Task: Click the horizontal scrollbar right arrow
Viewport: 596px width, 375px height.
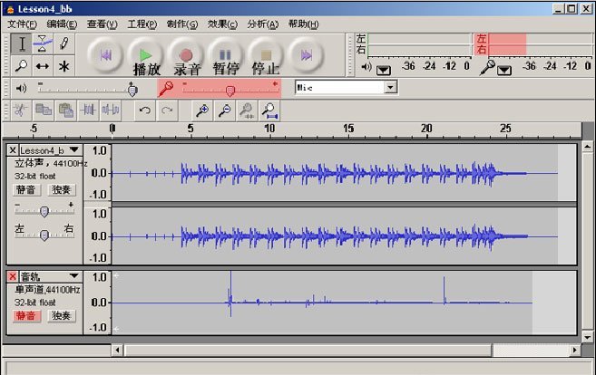Action: 575,350
